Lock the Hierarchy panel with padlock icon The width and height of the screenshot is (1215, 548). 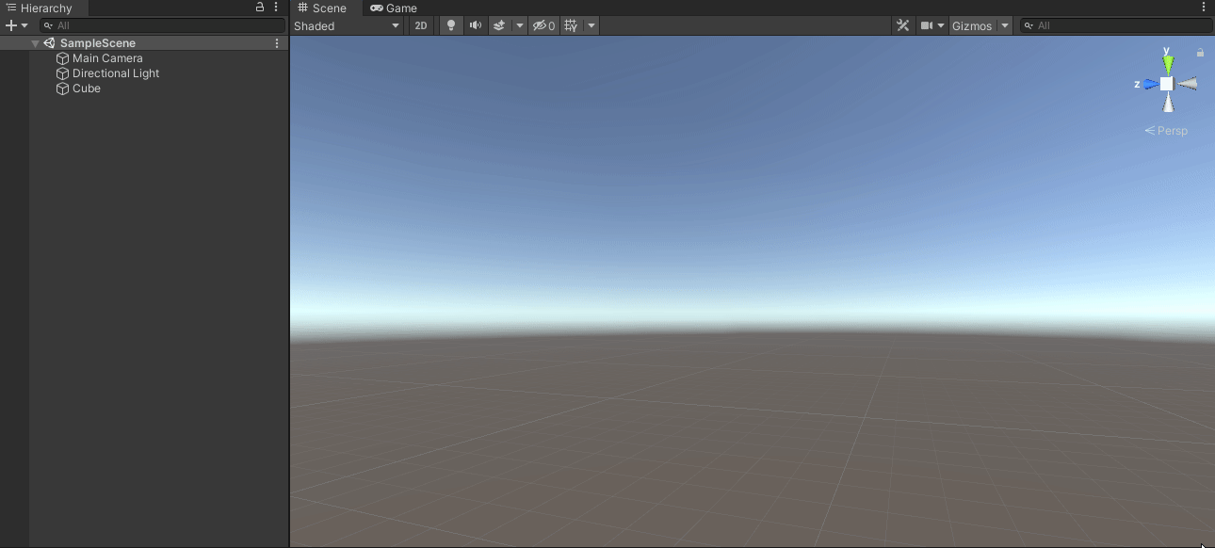point(260,8)
